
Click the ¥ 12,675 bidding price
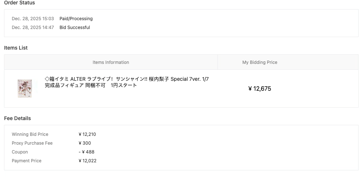click(259, 88)
